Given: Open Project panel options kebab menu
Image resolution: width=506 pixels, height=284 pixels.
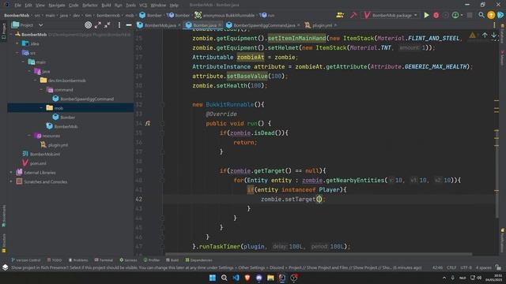Looking at the screenshot, I should pos(119,24).
